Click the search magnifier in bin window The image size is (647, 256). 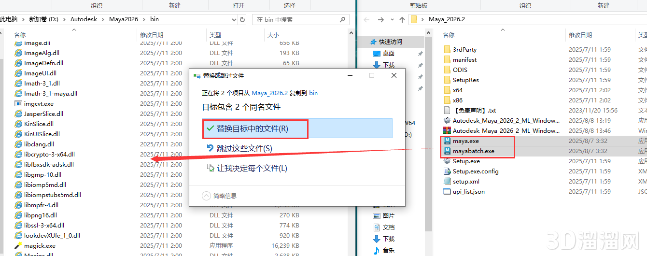[x=343, y=19]
